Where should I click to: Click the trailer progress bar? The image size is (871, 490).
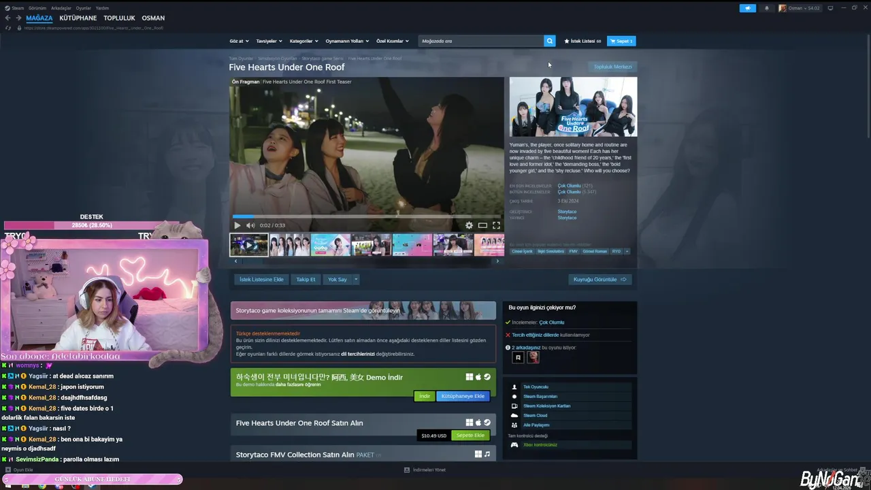click(366, 216)
